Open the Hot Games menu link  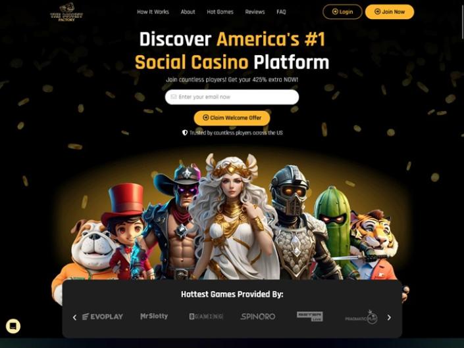(x=220, y=12)
